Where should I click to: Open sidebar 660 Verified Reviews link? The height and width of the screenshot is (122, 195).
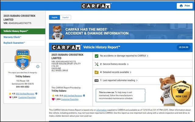coord(25,93)
